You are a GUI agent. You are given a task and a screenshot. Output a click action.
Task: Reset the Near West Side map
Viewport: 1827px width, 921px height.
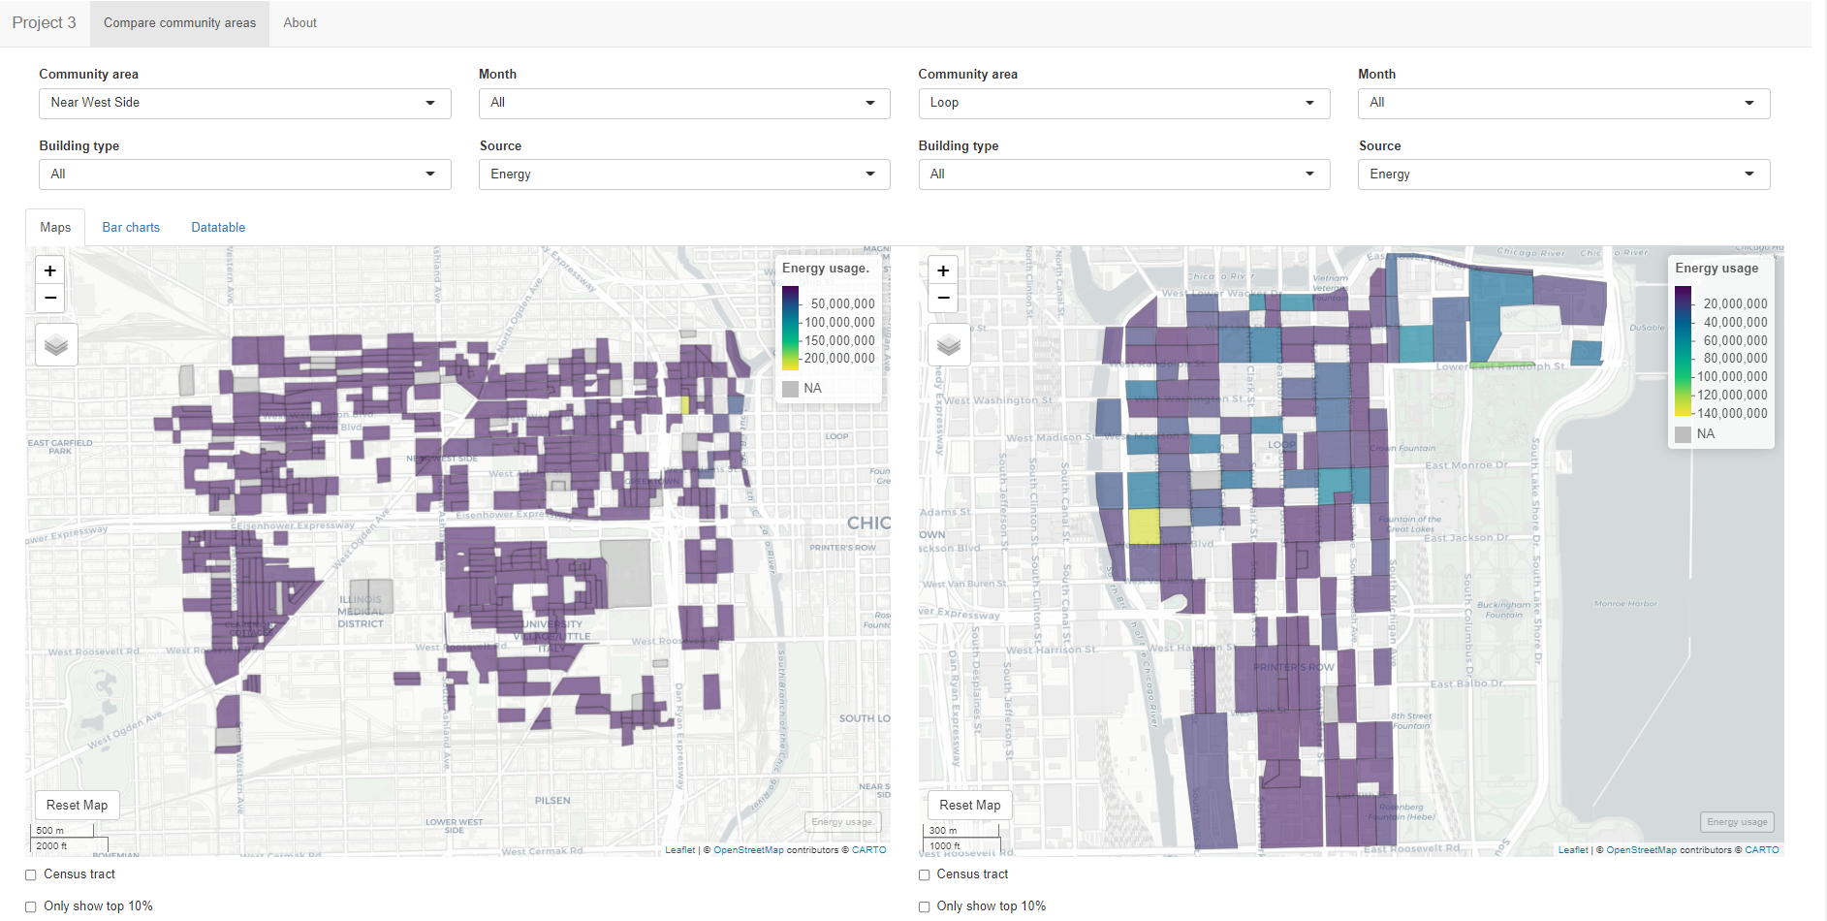[77, 805]
